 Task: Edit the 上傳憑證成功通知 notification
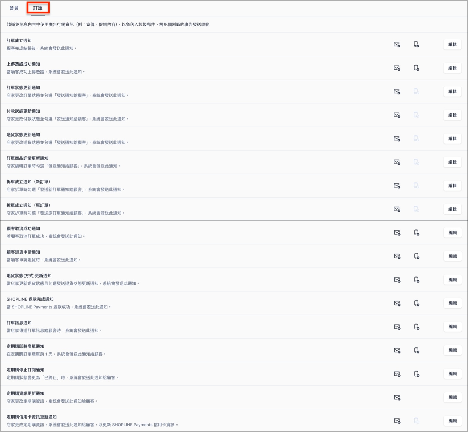pos(452,68)
